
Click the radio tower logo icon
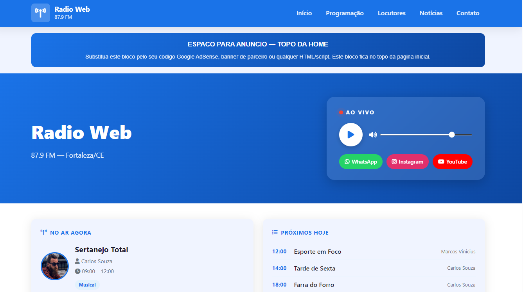(x=41, y=13)
